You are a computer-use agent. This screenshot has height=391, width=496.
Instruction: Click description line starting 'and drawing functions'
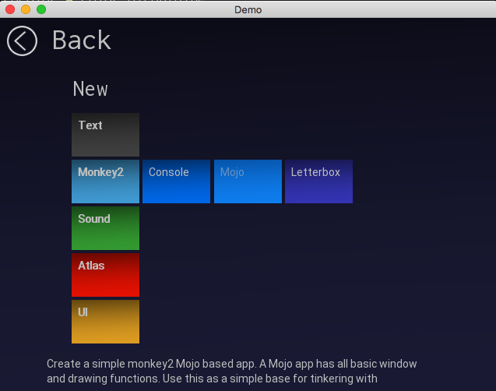[x=212, y=379]
